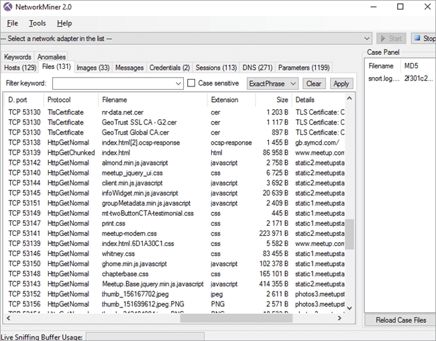Screen dimensions: 436x341
Task: Click the Start capture button
Action: [x=391, y=39]
